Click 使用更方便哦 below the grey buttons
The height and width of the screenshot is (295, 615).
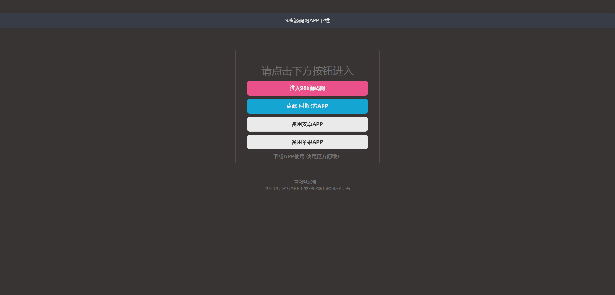click(322, 156)
